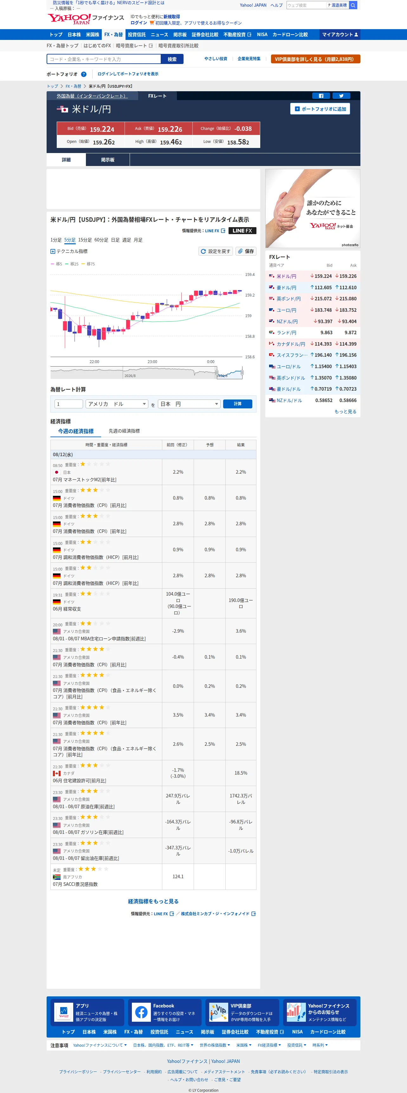Open the Yahoo!ネット募金 handshake ad
The width and height of the screenshot is (407, 1093).
(313, 209)
